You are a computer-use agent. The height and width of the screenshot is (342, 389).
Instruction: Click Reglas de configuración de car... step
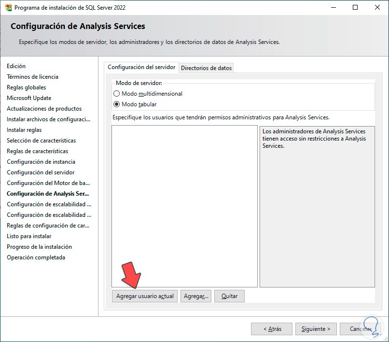coord(48,226)
